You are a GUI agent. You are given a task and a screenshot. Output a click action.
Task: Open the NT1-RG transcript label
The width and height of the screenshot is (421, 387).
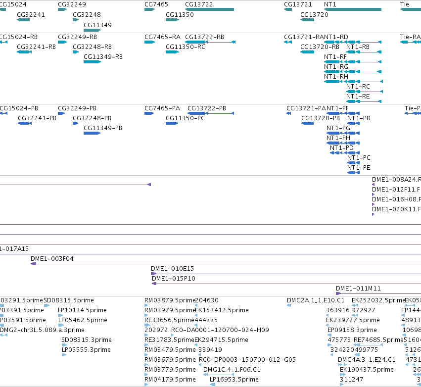tap(336, 67)
